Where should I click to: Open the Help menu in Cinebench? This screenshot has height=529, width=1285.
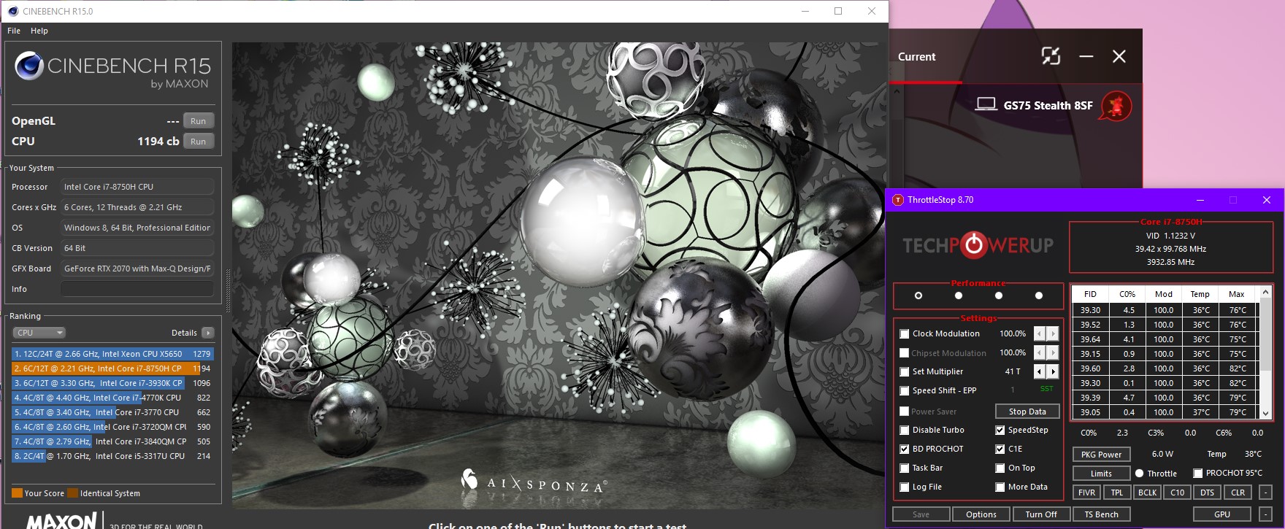click(x=39, y=31)
